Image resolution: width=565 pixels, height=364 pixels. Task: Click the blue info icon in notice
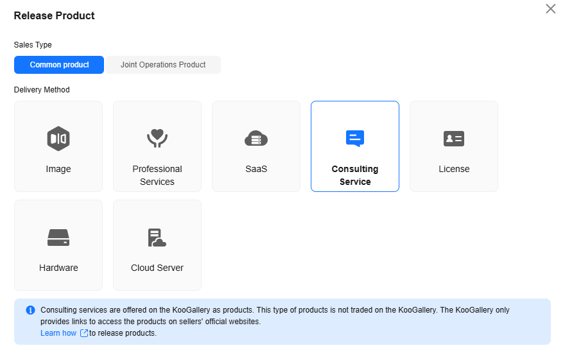click(31, 310)
